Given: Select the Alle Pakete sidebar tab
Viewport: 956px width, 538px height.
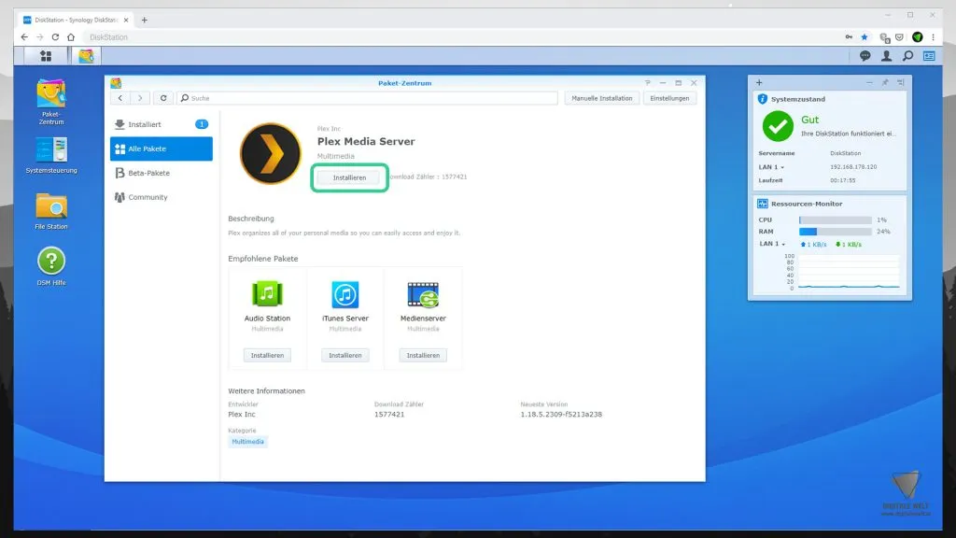Looking at the screenshot, I should [162, 149].
